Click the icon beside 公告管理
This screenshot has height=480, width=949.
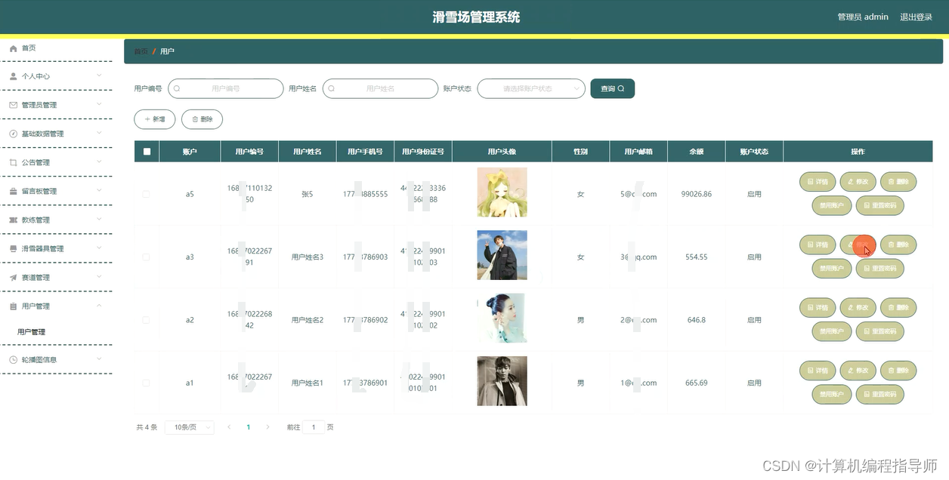(13, 162)
